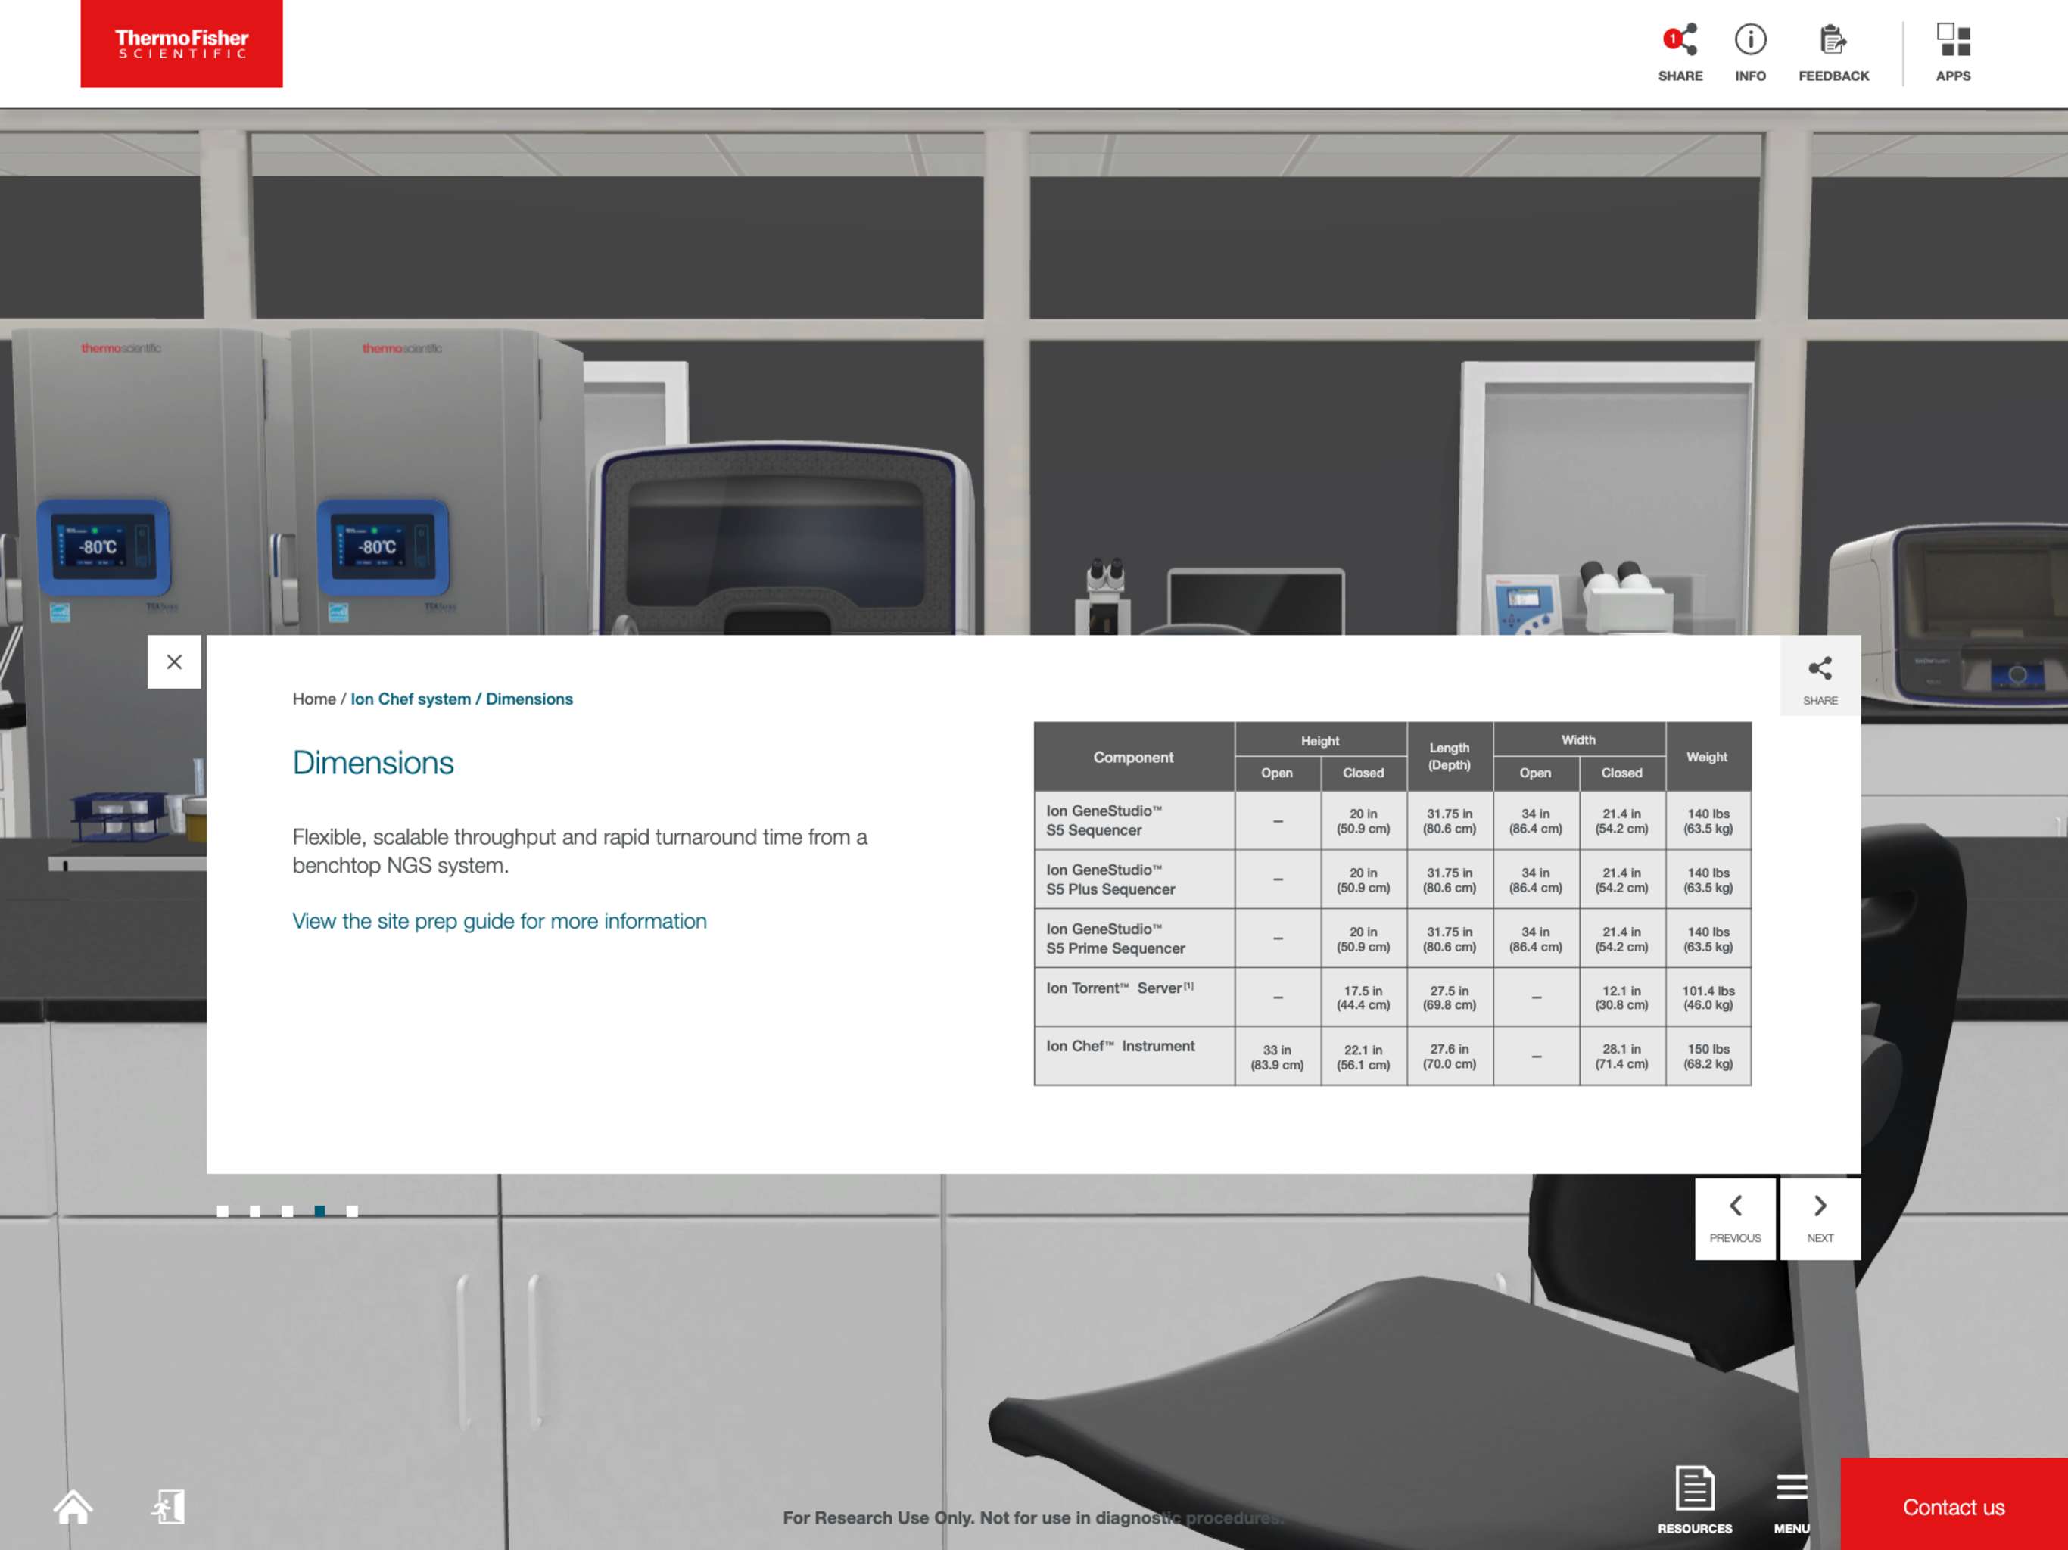This screenshot has height=1550, width=2068.
Task: Click '12.1 in (30.8 cm)' closed width cell
Action: (x=1621, y=998)
